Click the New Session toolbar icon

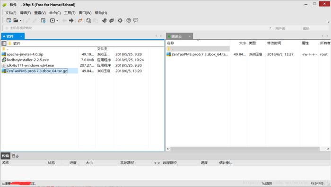pyautogui.click(x=9, y=20)
